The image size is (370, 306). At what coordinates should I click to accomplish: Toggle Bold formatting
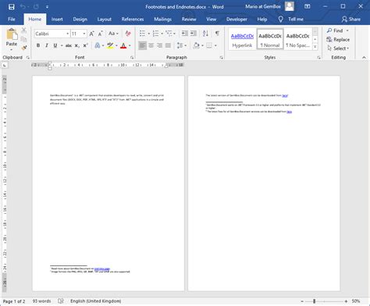38,45
